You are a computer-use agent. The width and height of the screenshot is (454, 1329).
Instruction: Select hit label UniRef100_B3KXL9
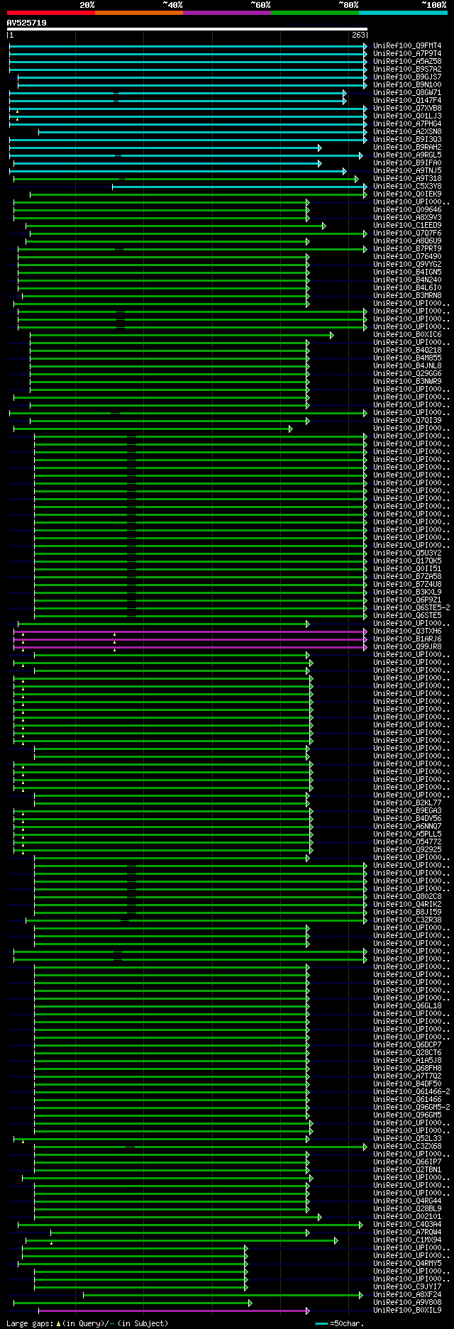(407, 592)
